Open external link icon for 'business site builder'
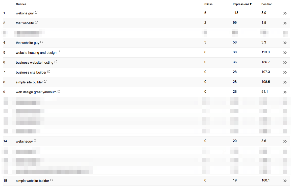The image size is (291, 186). [49, 72]
